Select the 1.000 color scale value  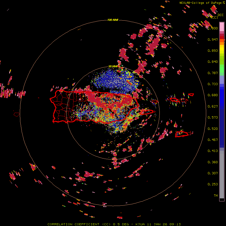[x=213, y=28]
